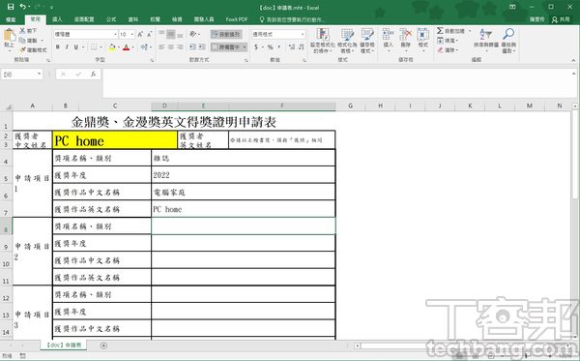Toggle underline formatting
This screenshot has height=361, width=580.
[75, 47]
